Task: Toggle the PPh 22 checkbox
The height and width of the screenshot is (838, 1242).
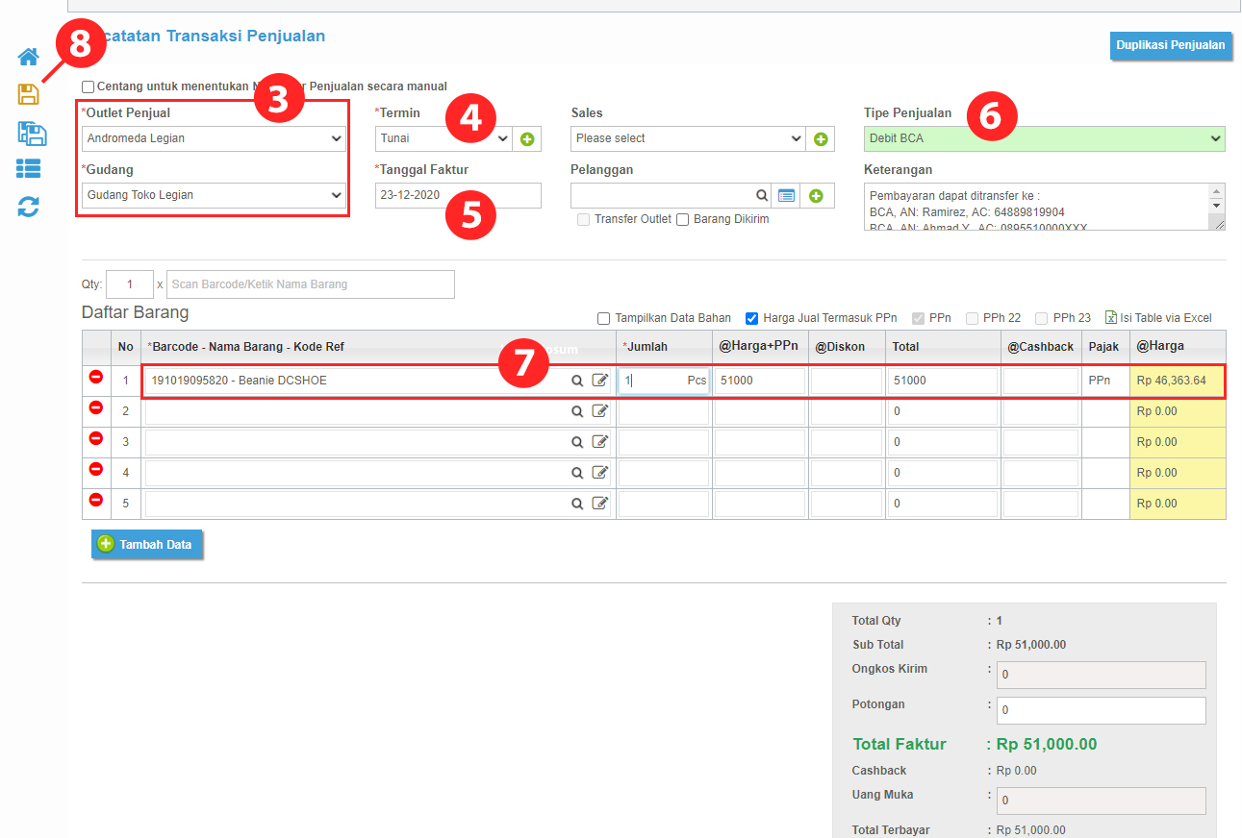Action: [x=973, y=318]
